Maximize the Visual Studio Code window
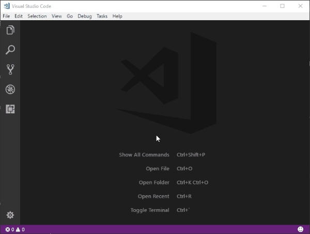 point(282,6)
